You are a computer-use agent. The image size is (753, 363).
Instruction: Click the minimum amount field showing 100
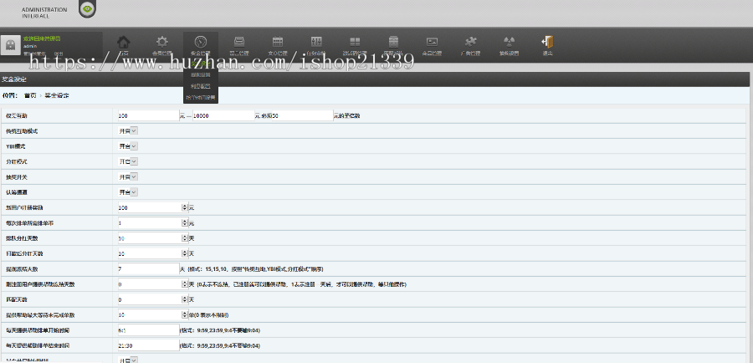click(148, 115)
